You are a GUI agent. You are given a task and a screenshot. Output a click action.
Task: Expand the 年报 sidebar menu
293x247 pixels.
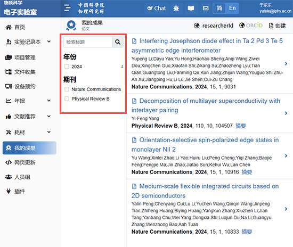click(x=28, y=101)
